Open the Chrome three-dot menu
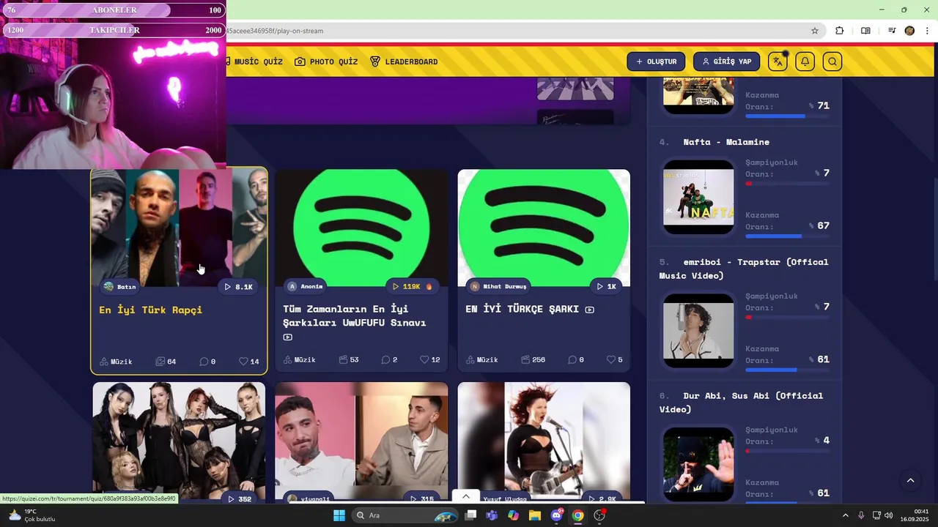Screen dimensions: 938x527 pos(928,31)
